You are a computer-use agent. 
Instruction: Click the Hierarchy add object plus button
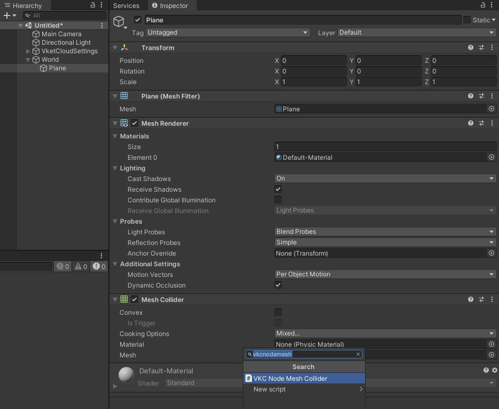(7, 15)
